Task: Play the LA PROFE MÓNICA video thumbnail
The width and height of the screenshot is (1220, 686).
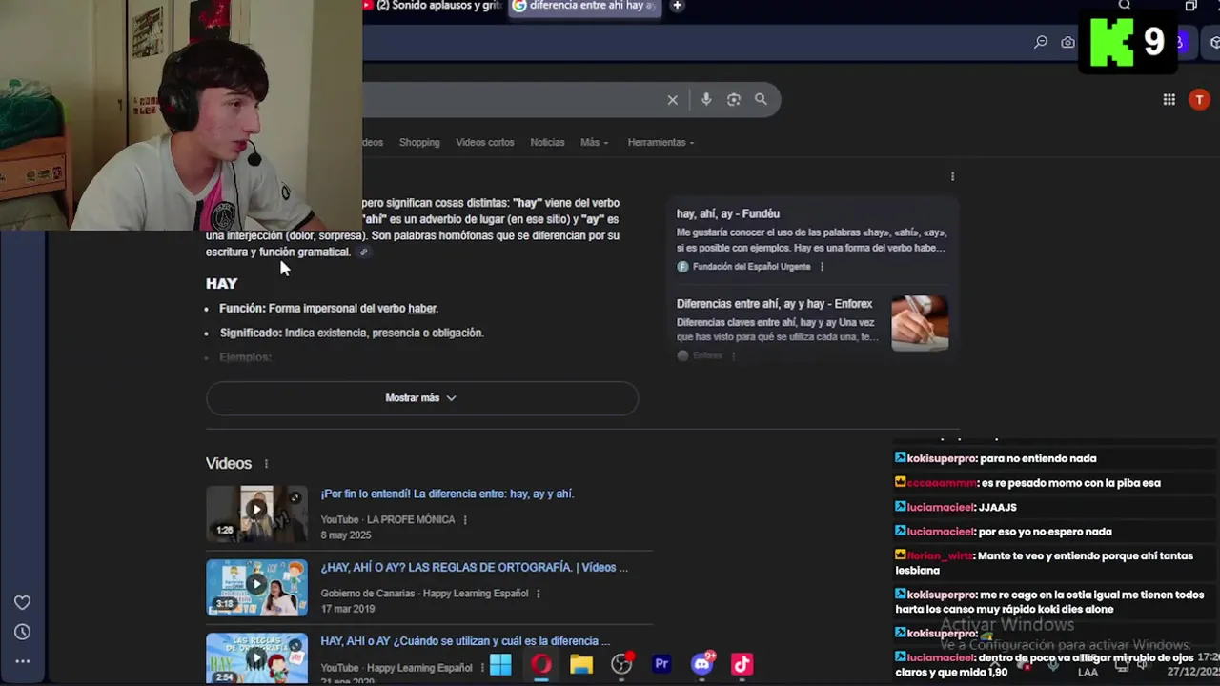Action: pyautogui.click(x=256, y=513)
